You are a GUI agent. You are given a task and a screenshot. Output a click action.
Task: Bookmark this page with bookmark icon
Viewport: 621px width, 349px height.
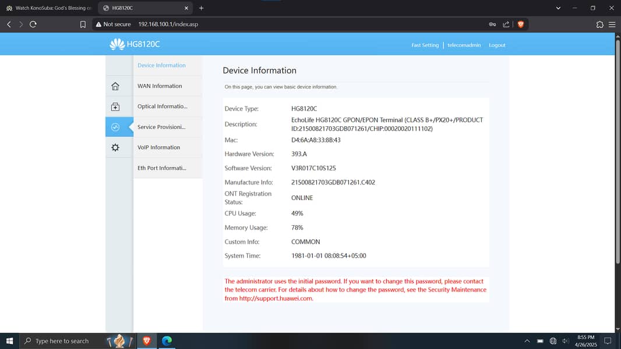(83, 24)
